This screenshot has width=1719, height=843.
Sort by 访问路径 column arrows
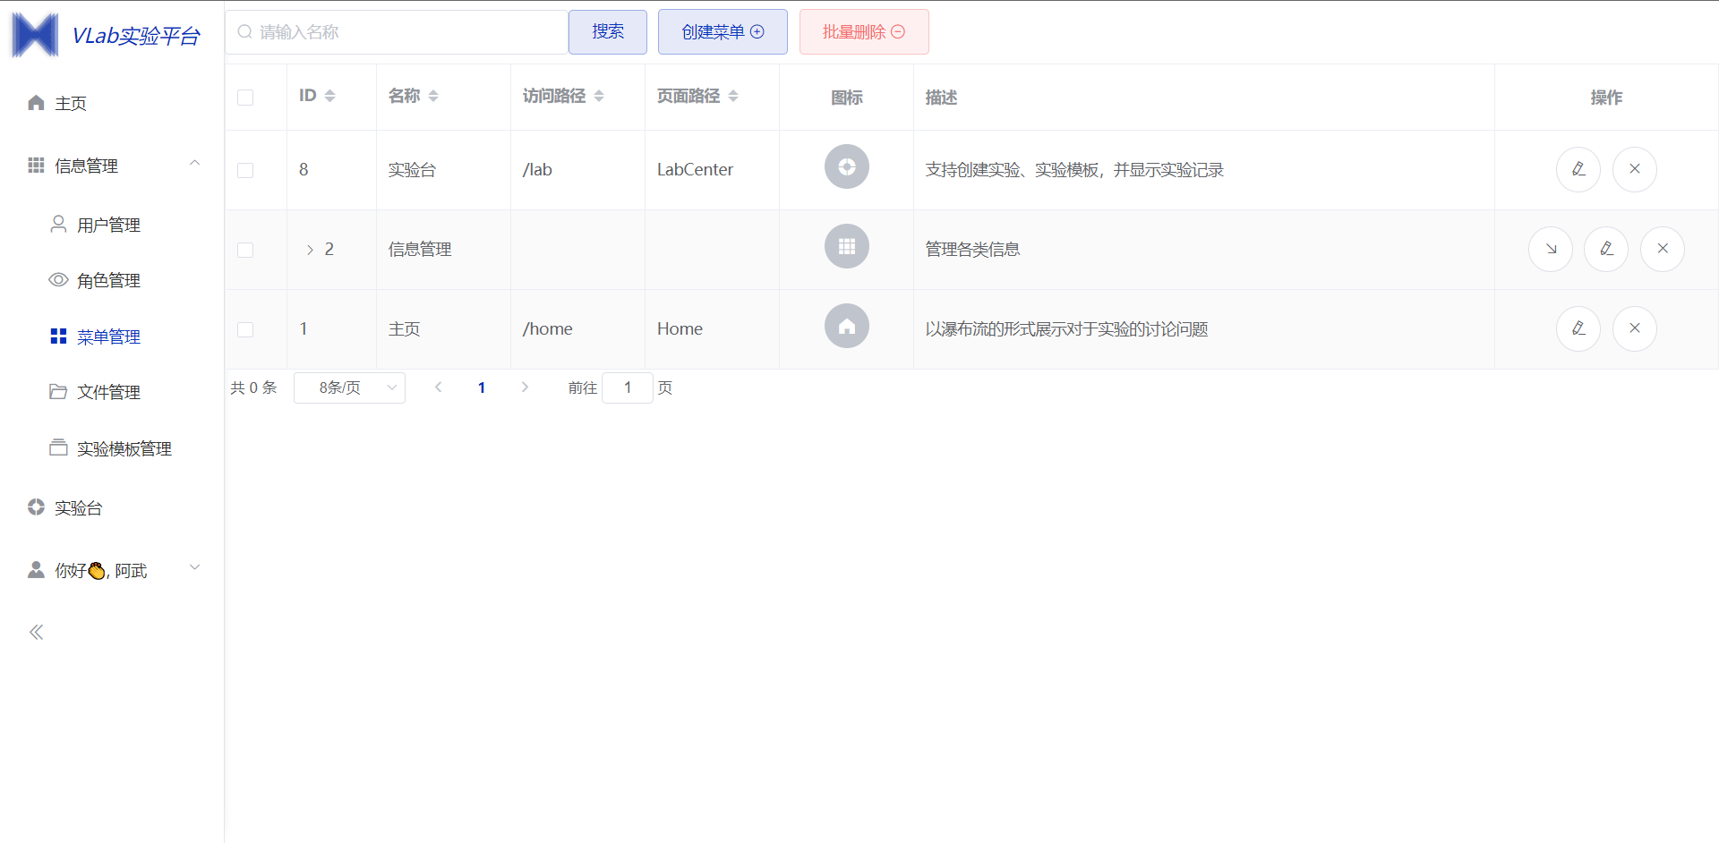click(599, 96)
